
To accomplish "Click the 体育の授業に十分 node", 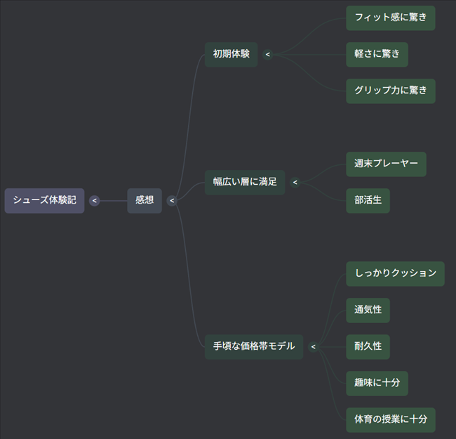I will pyautogui.click(x=390, y=420).
